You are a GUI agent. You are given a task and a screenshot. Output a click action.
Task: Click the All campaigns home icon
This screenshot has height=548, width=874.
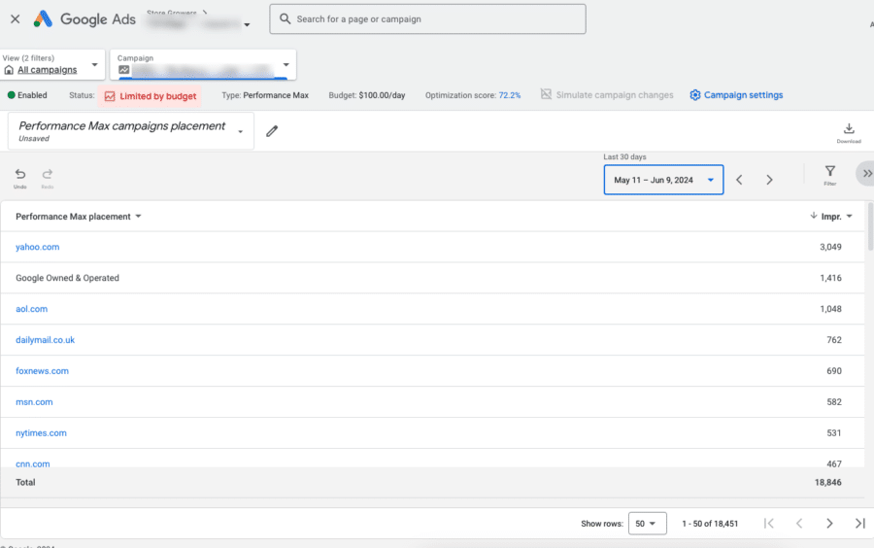9,70
